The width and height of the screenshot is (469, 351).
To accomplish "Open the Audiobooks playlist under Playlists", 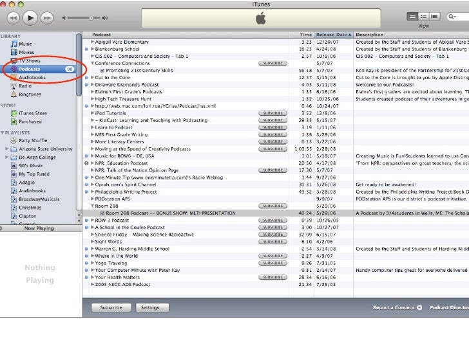I will [32, 191].
